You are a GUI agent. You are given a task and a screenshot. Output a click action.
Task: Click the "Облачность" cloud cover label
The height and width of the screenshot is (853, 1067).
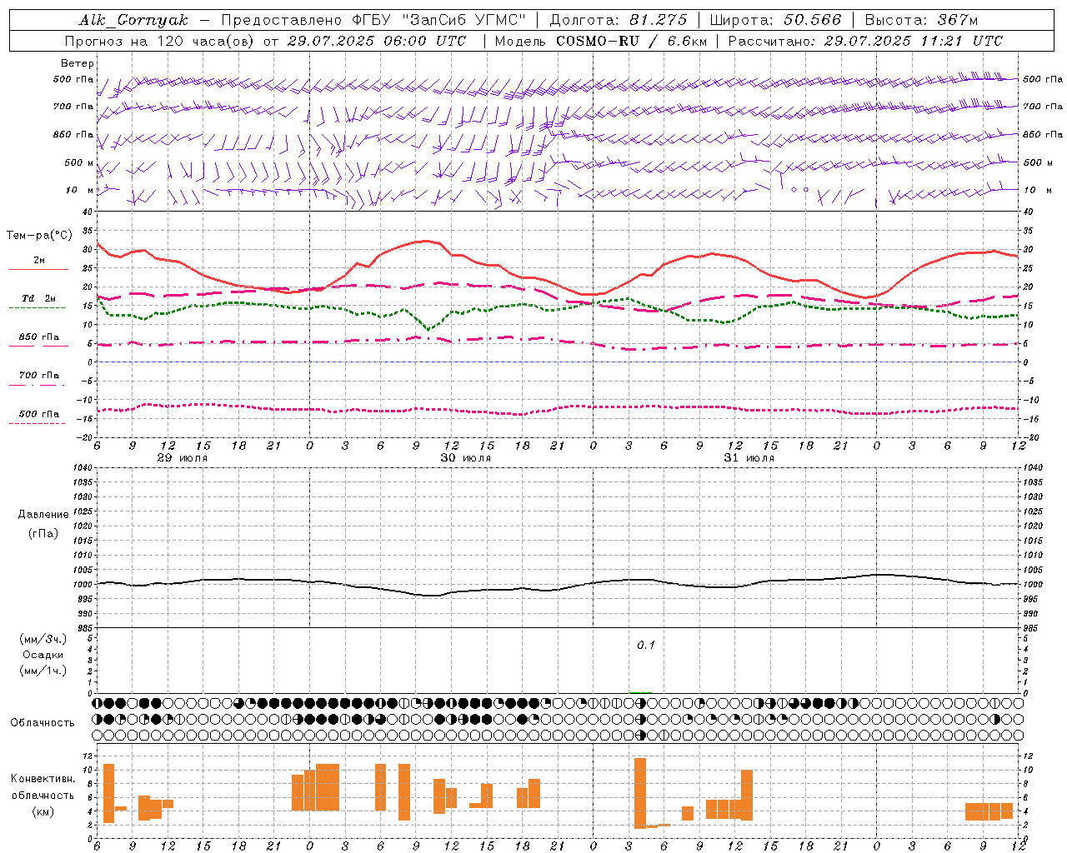pyautogui.click(x=43, y=723)
